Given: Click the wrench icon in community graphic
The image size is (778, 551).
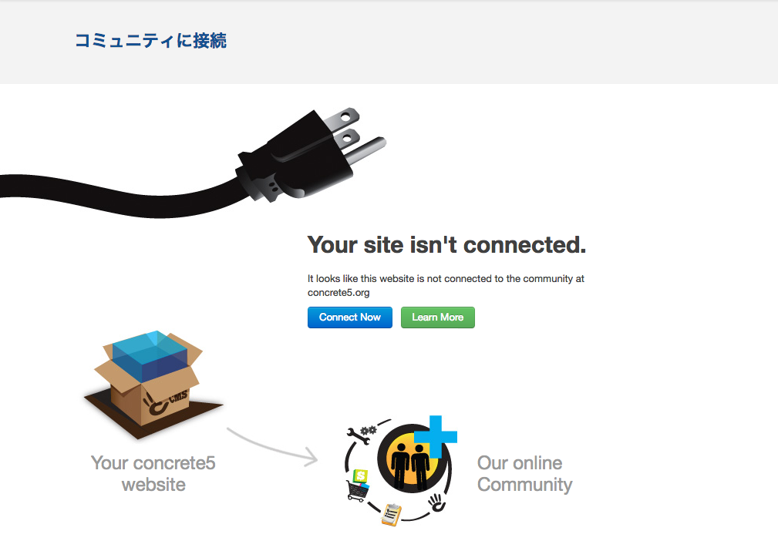Looking at the screenshot, I should pyautogui.click(x=359, y=436).
